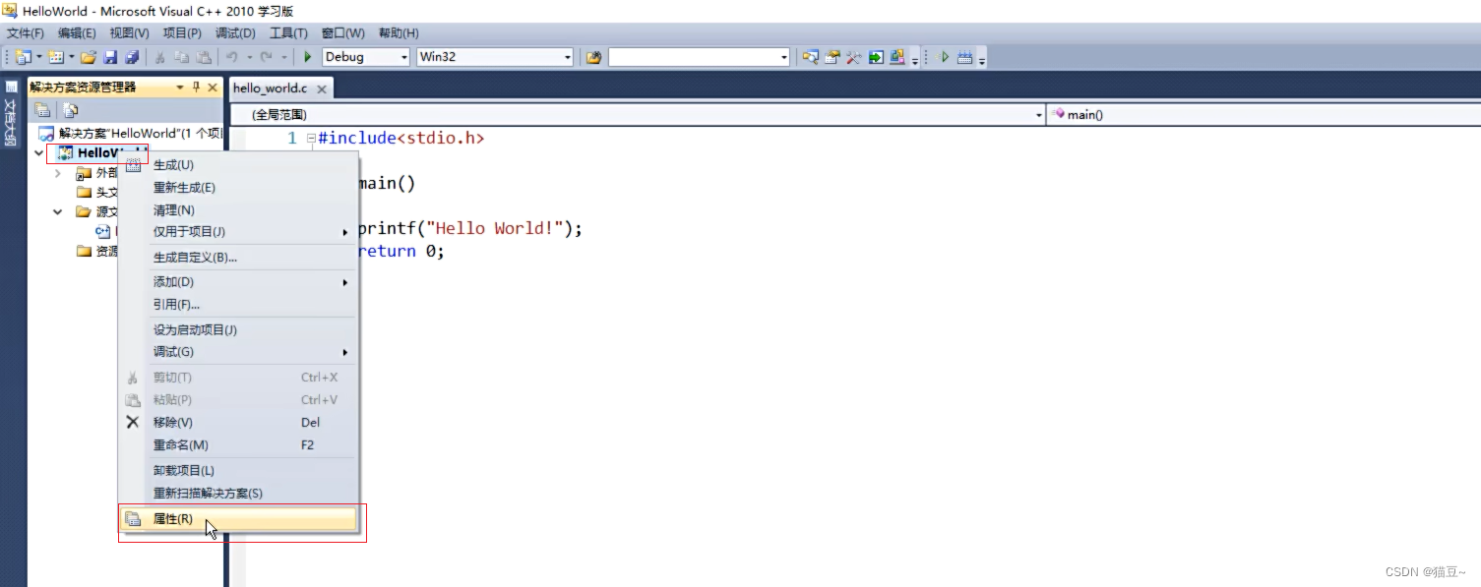Start debugging with the green play icon
Viewport: 1481px width, 587px height.
(x=307, y=57)
